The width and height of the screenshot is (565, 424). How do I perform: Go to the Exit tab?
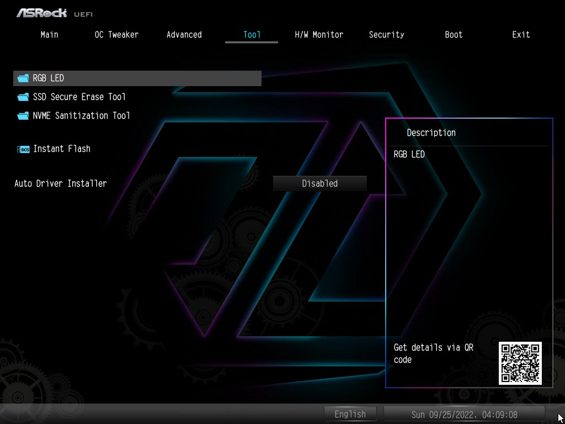click(x=521, y=35)
